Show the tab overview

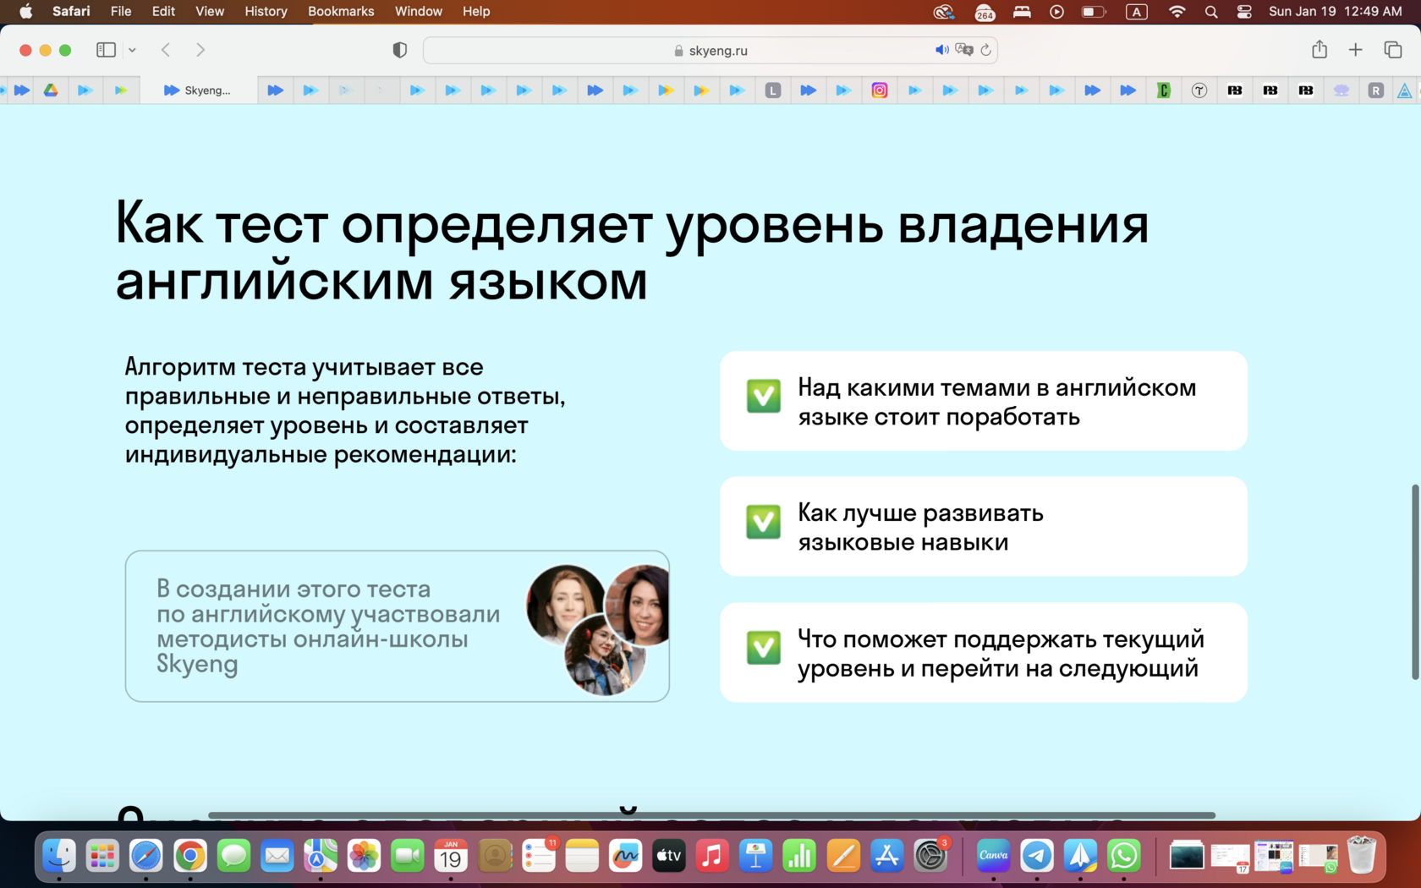1393,50
